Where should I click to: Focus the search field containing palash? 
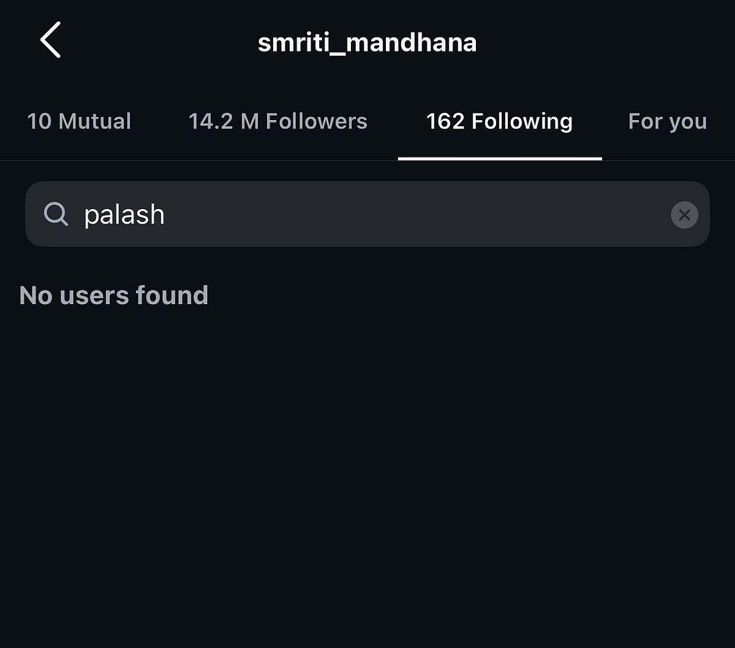367,215
